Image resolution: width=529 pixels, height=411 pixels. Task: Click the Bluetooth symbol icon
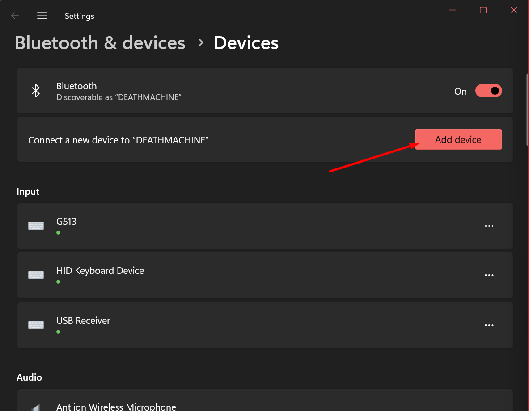tap(36, 91)
